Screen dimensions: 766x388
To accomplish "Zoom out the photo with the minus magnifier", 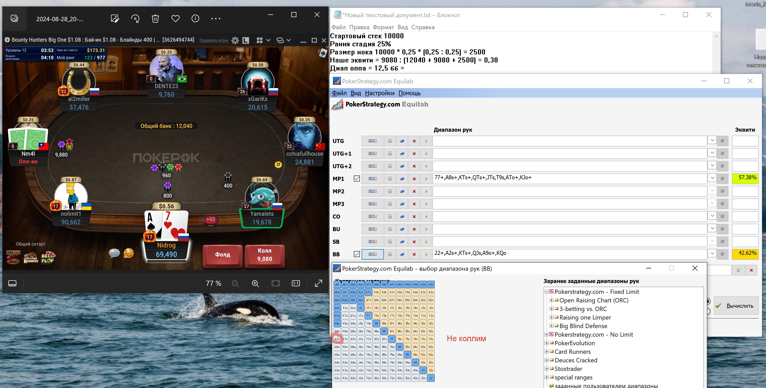I will click(x=235, y=283).
